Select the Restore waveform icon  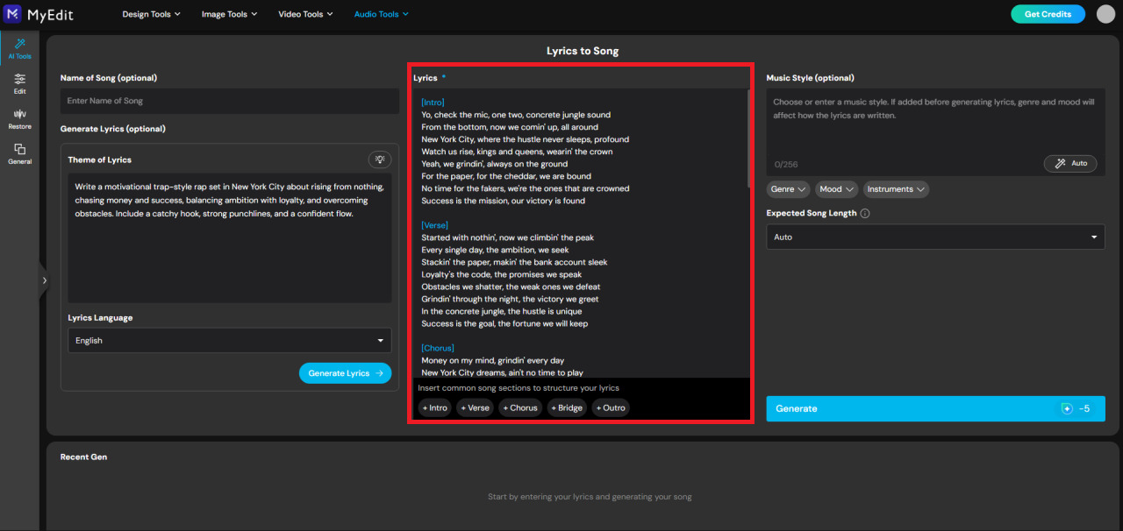(x=18, y=117)
